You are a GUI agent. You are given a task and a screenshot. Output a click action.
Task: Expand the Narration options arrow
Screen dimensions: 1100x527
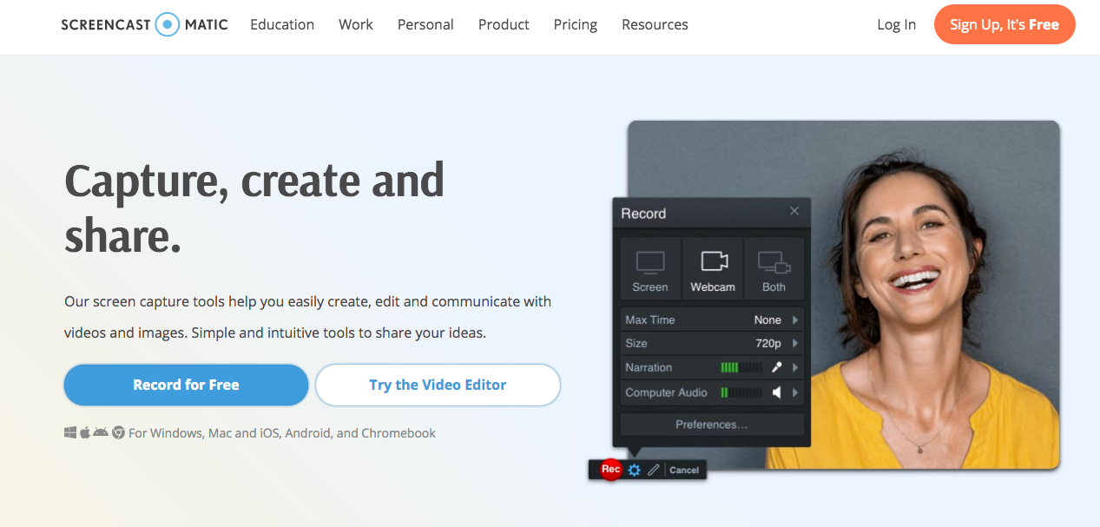coord(795,368)
